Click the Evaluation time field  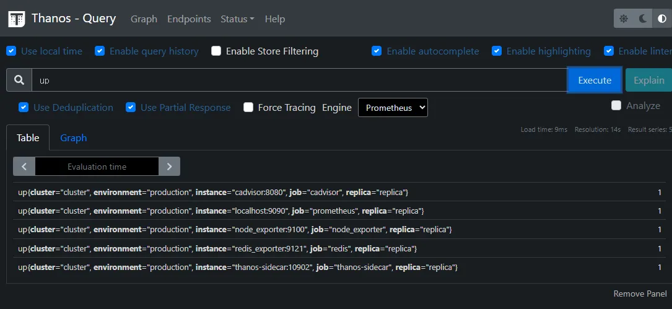[x=97, y=167]
